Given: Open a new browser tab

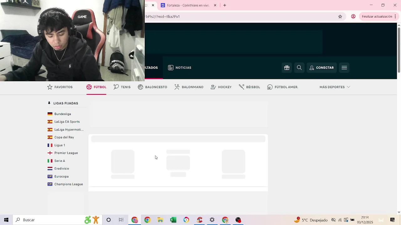Looking at the screenshot, I should [x=225, y=5].
